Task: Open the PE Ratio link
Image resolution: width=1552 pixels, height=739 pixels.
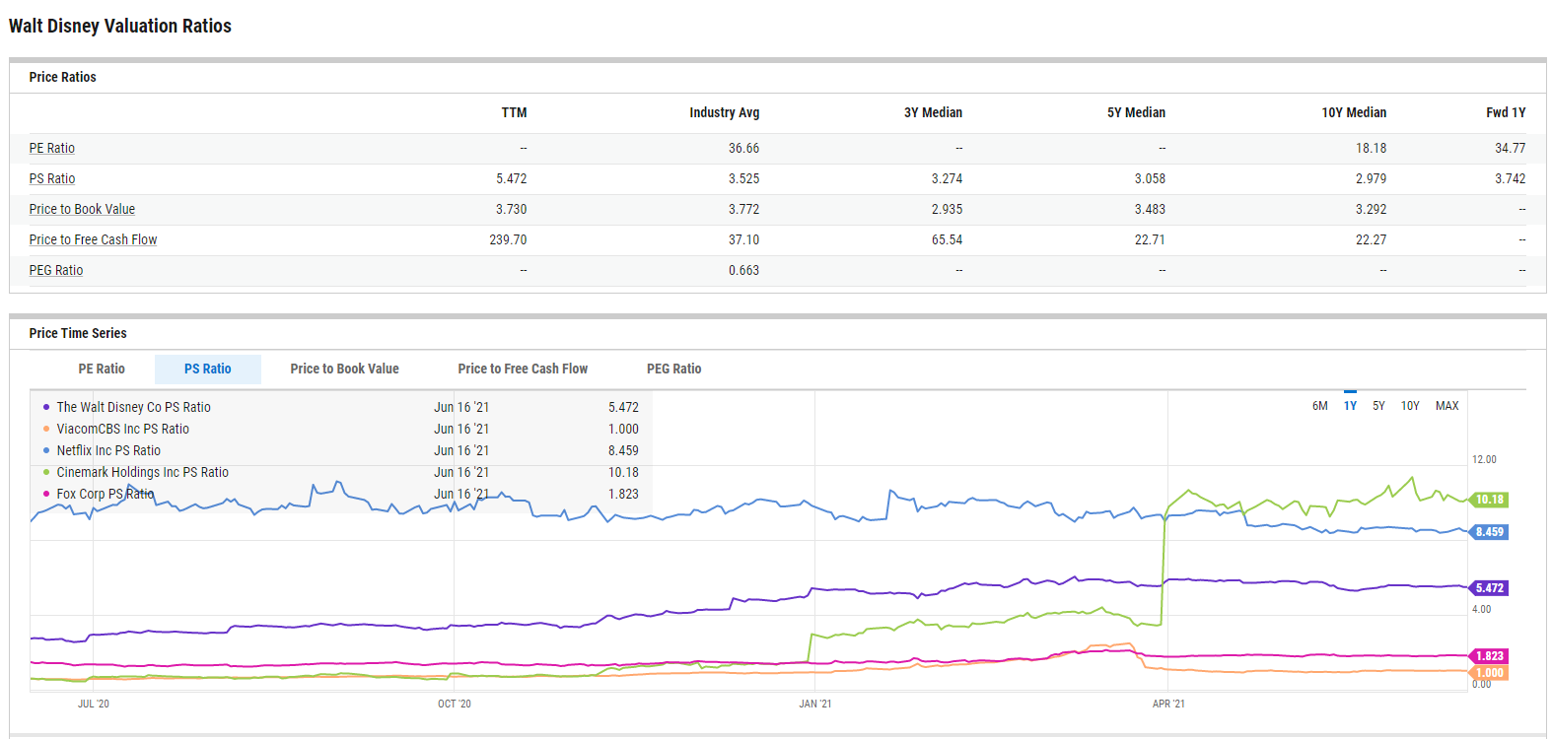Action: pos(52,148)
